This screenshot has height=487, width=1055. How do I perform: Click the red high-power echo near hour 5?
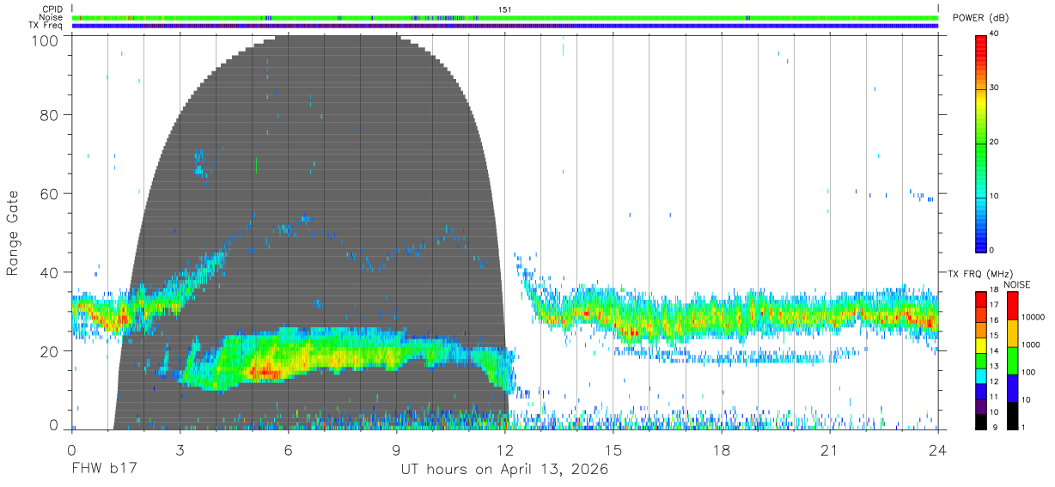(x=265, y=372)
